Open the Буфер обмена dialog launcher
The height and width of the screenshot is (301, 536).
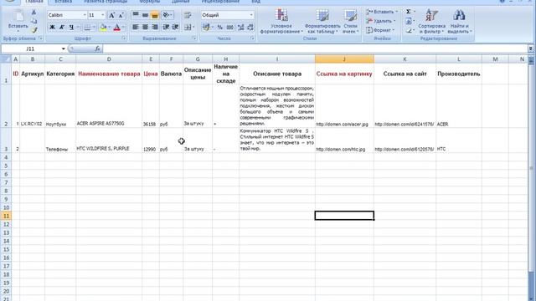(40, 38)
